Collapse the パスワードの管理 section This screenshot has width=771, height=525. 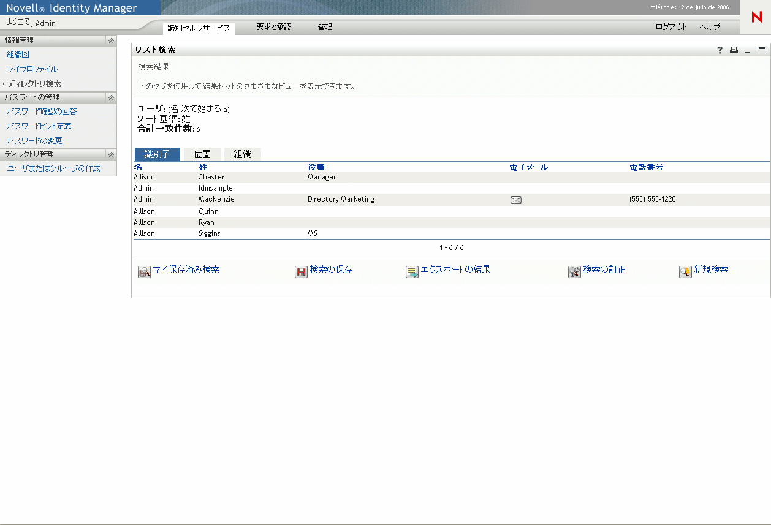point(112,97)
